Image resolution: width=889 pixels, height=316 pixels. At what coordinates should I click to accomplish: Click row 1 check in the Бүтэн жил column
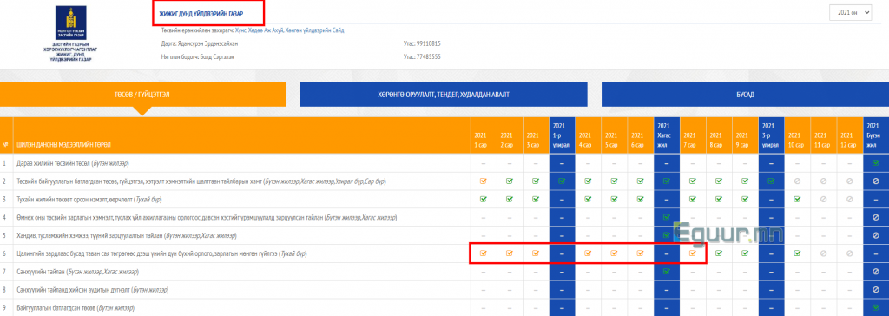876,163
